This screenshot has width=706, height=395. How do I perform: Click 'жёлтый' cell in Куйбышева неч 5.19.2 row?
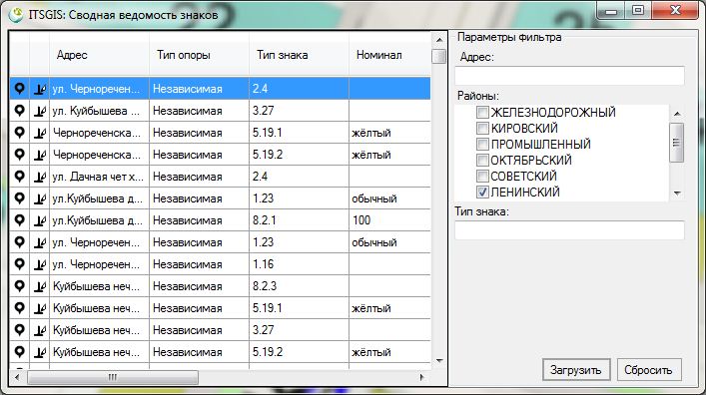tap(389, 352)
